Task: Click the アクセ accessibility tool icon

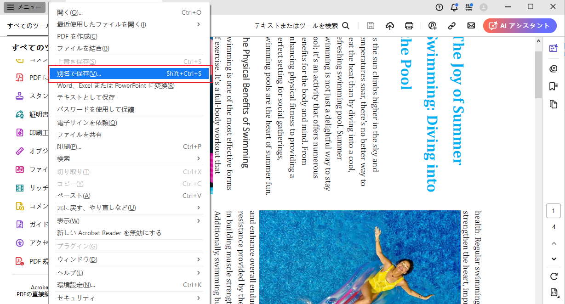Action: click(20, 243)
